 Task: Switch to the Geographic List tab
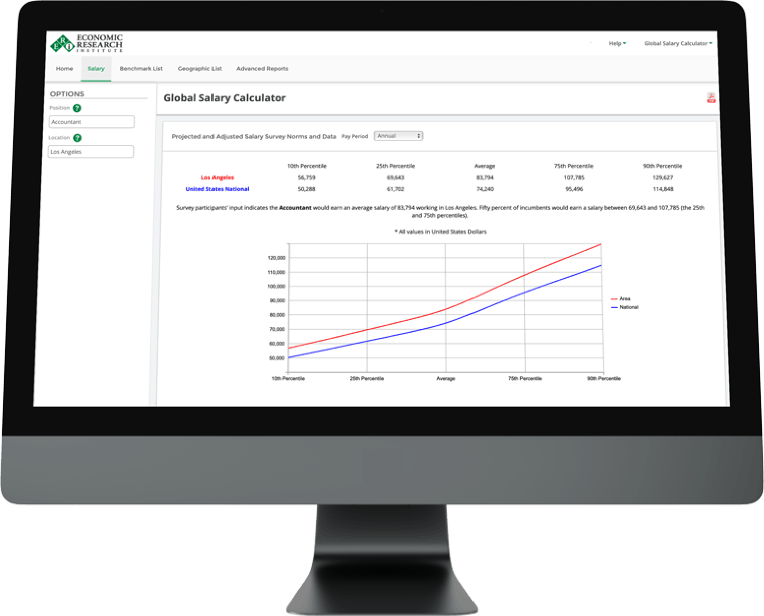[199, 68]
